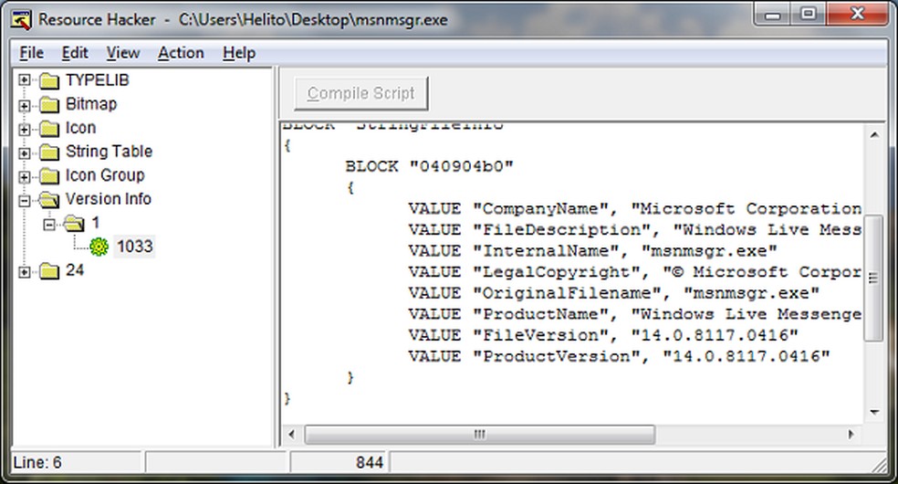Open the Help menu
Viewport: 898px width, 484px height.
tap(239, 53)
